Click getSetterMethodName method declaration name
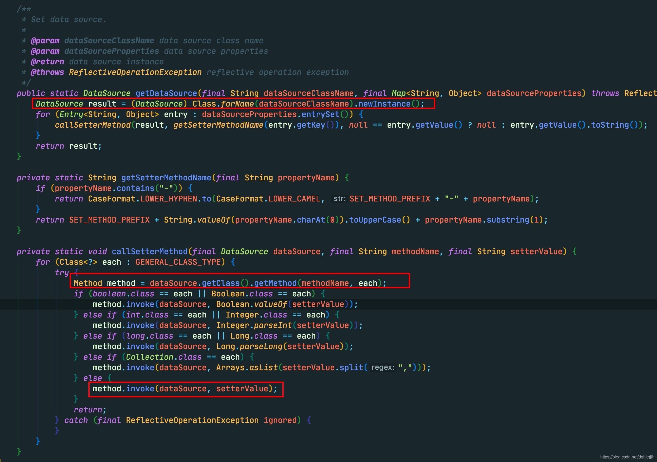This screenshot has height=462, width=657. tap(166, 178)
